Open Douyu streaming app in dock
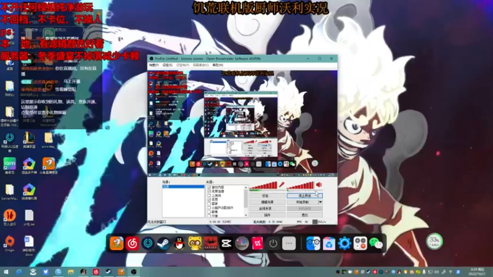This screenshot has width=493, height=277. pyautogui.click(x=116, y=243)
